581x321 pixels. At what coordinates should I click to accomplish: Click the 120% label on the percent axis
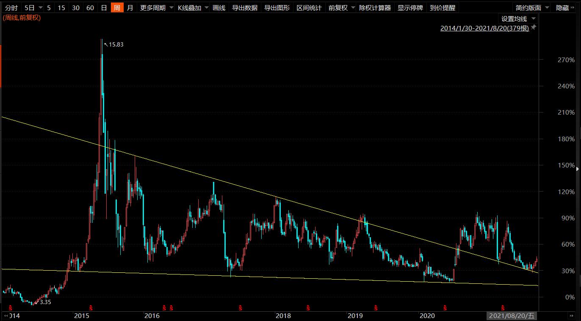[566, 192]
